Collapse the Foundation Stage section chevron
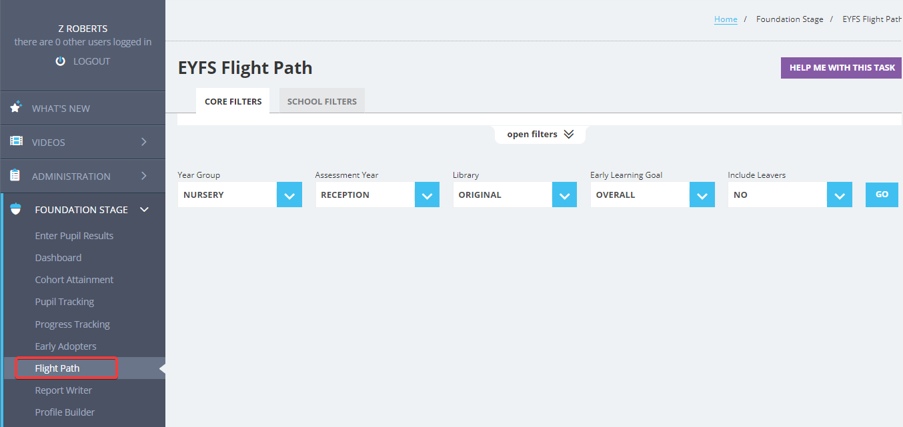This screenshot has width=903, height=427. [144, 209]
